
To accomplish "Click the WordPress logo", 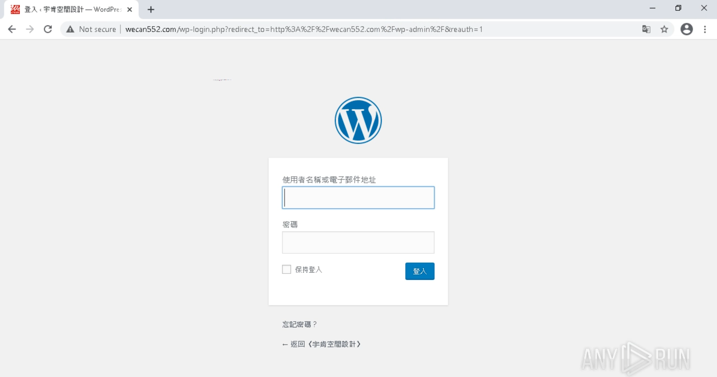I will click(x=358, y=120).
